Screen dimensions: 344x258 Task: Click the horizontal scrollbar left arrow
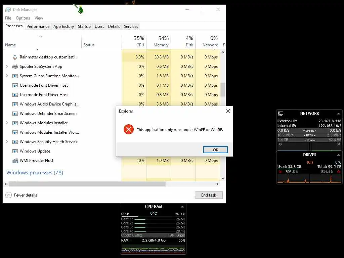(x=6, y=184)
